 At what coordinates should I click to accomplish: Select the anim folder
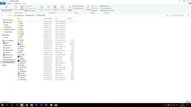46,21
